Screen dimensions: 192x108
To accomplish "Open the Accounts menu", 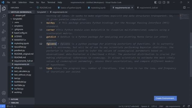I will tap(4, 93).
